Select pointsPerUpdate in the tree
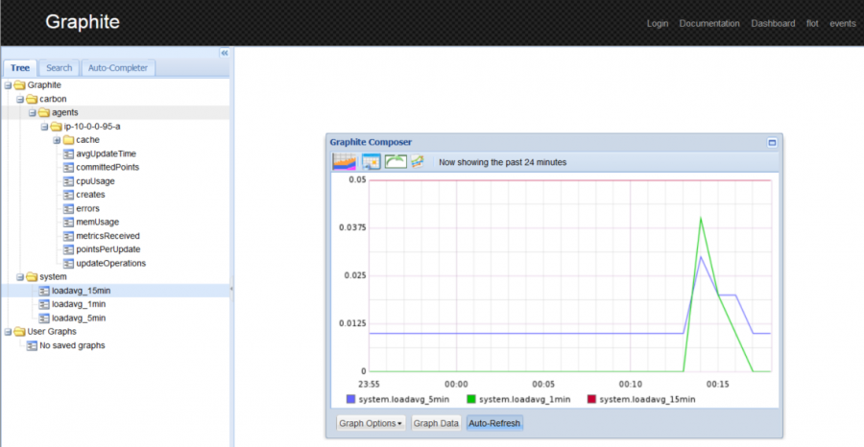The height and width of the screenshot is (447, 864). pos(108,249)
